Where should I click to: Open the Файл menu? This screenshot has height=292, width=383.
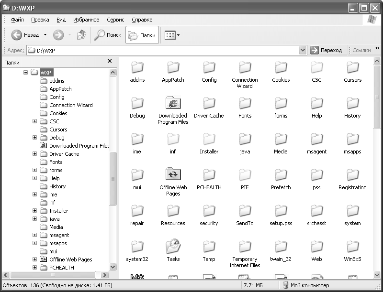click(x=17, y=20)
